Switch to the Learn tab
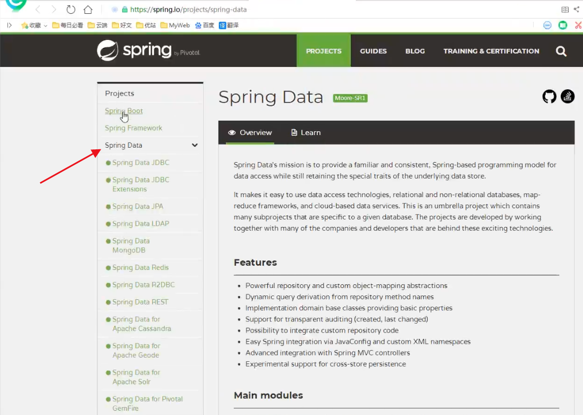Screen dimensions: 583x415 (306, 132)
